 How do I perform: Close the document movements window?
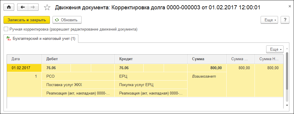pyautogui.click(x=290, y=6)
